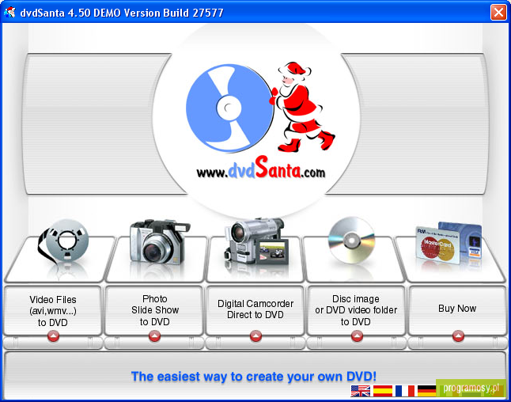
Task: Click the film reel video files icon
Action: coord(63,242)
